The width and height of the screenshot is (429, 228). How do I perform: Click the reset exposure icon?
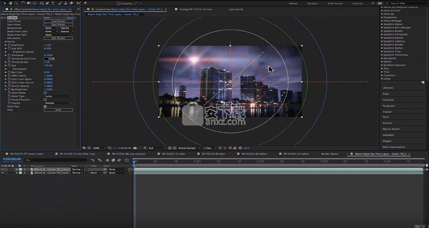[240, 148]
